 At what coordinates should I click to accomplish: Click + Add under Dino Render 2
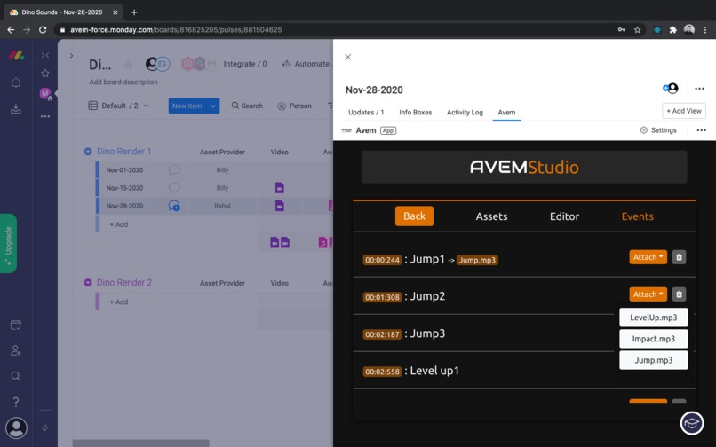(119, 302)
